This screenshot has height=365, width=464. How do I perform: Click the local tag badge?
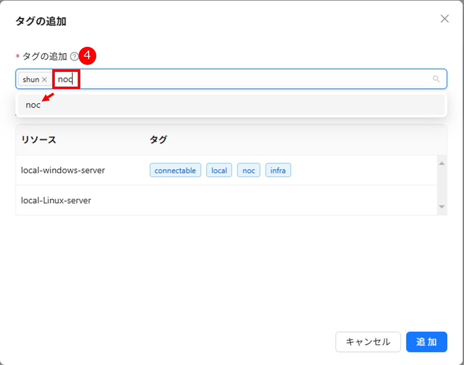click(x=219, y=170)
